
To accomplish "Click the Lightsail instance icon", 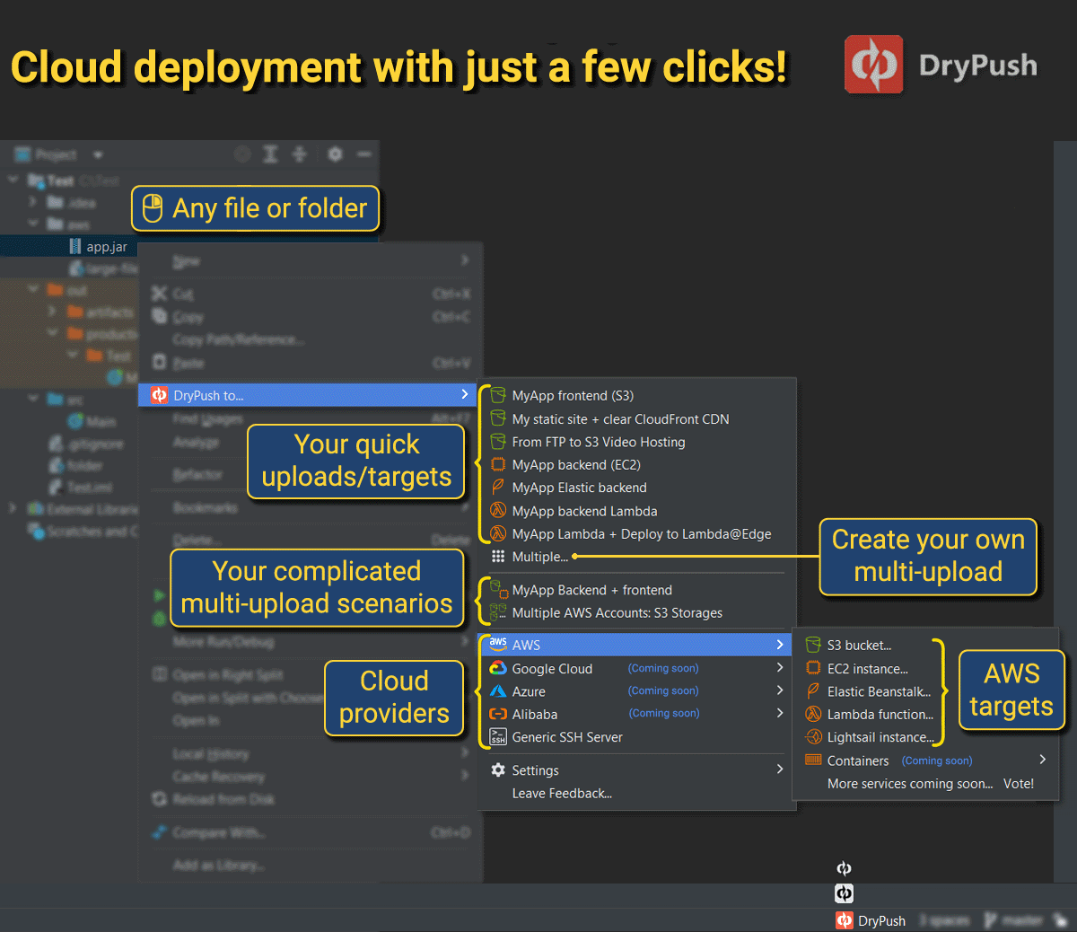I will (813, 737).
